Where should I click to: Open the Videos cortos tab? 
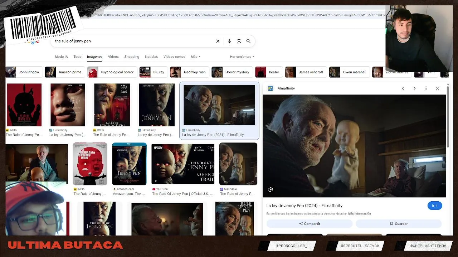point(174,57)
